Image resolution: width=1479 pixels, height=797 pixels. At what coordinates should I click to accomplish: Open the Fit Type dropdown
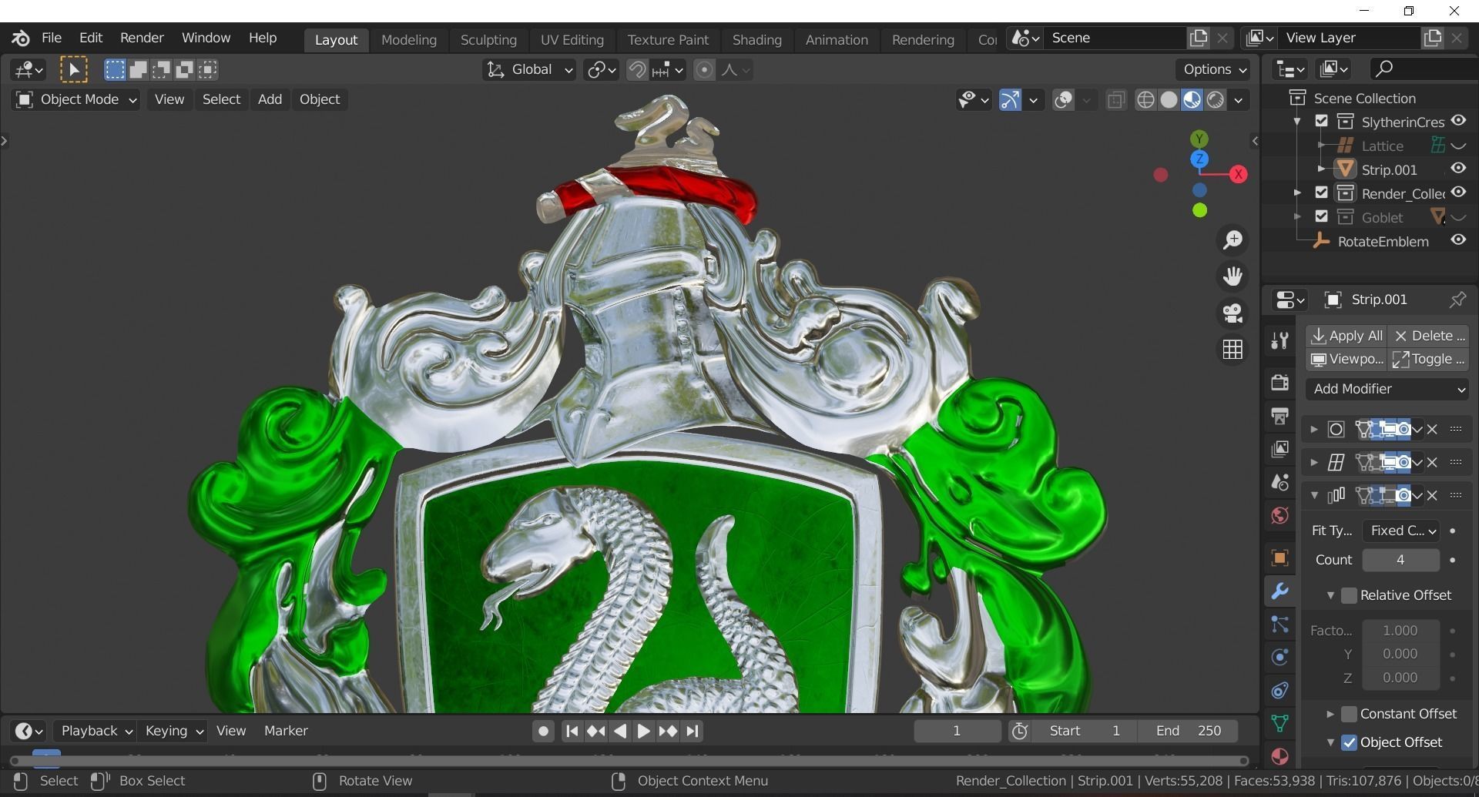(1400, 531)
